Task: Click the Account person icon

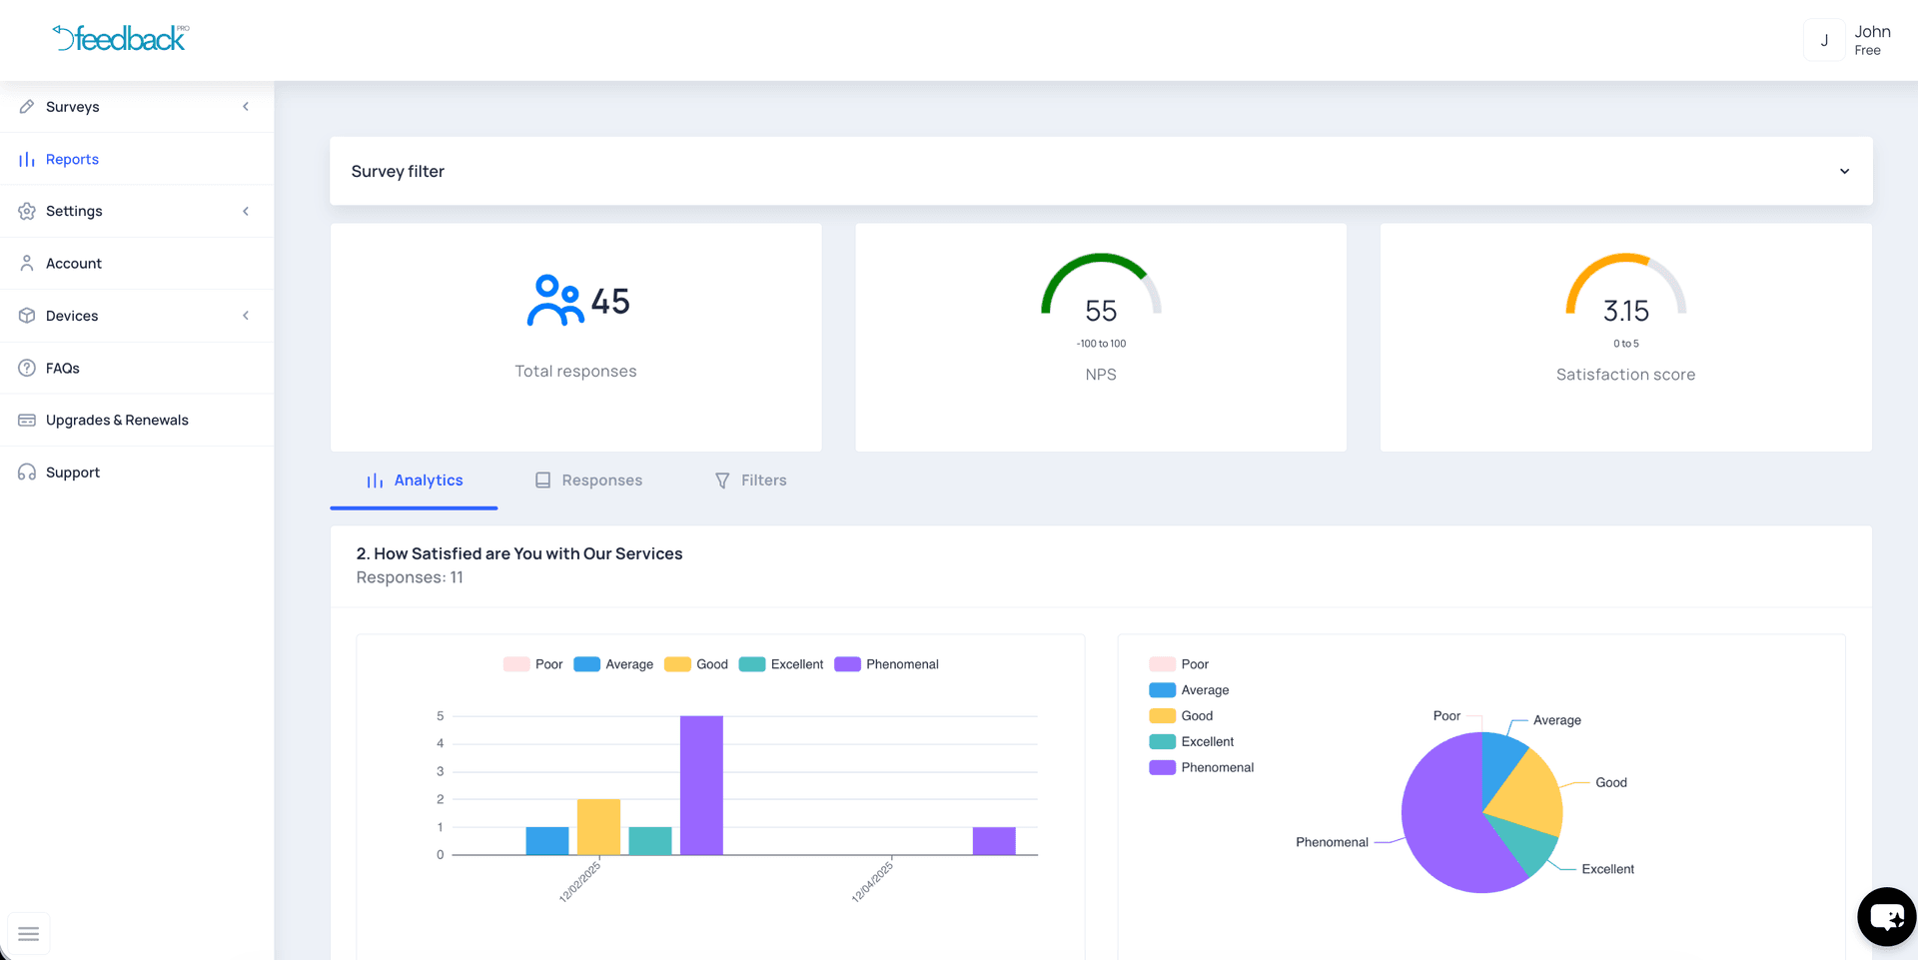Action: point(27,264)
